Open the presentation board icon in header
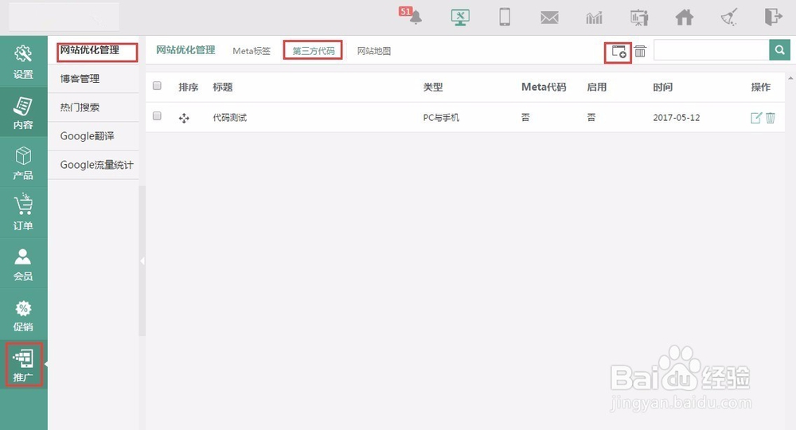The width and height of the screenshot is (796, 430). click(x=639, y=18)
